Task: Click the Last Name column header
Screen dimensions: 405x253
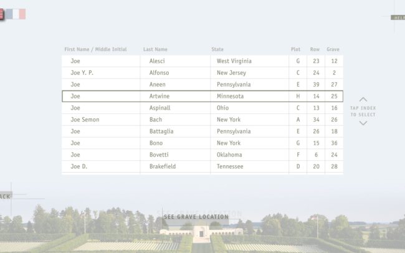Action: pos(155,49)
